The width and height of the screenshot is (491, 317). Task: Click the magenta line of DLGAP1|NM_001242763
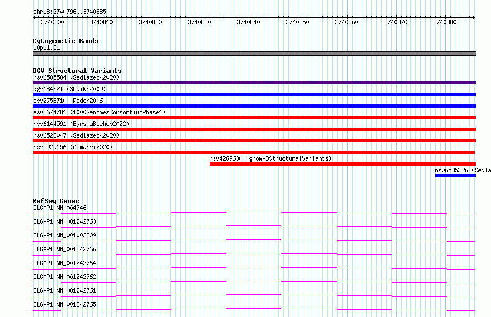pos(254,226)
